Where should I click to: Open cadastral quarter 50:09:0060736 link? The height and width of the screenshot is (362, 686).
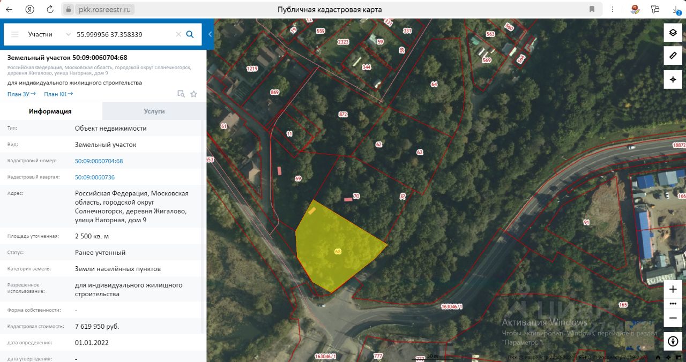pyautogui.click(x=95, y=177)
